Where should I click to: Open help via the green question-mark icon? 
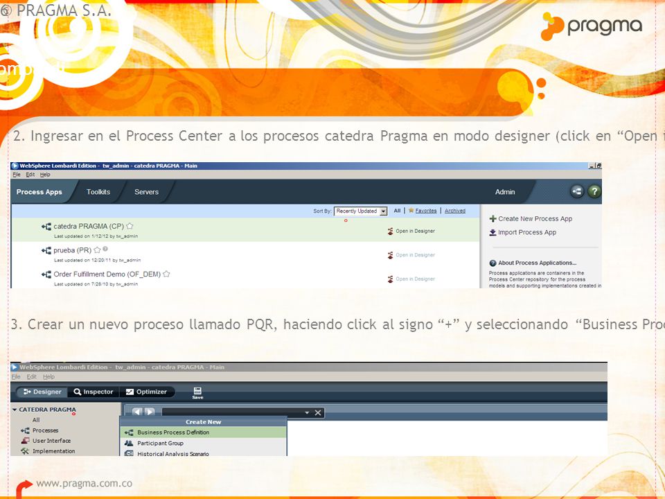click(594, 191)
